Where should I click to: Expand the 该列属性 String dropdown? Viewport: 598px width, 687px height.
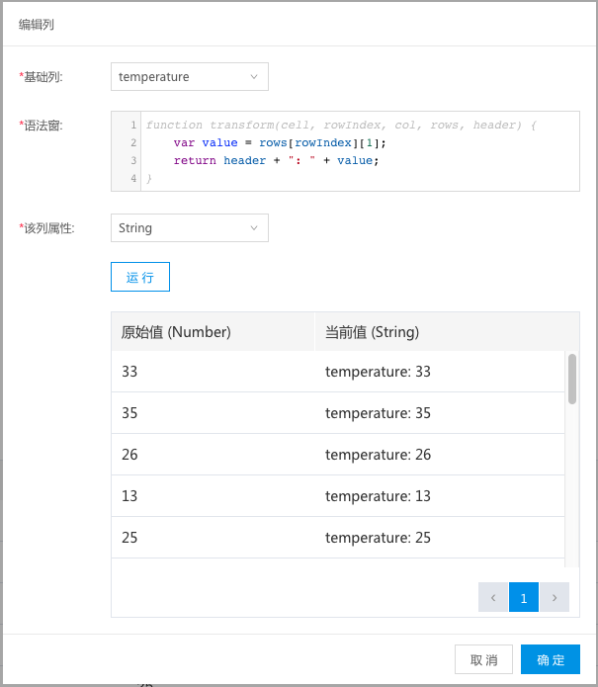coord(189,227)
